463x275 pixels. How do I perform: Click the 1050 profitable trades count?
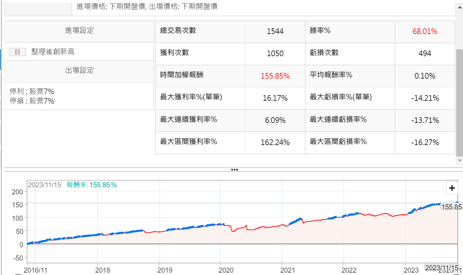[275, 53]
